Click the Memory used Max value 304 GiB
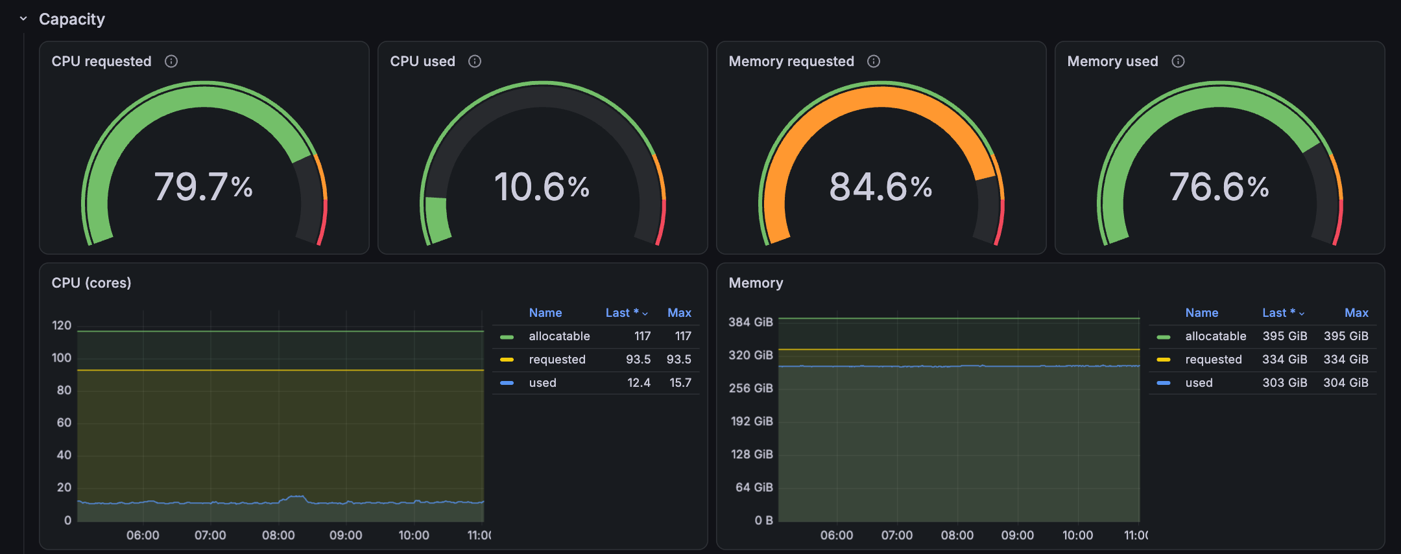 [x=1346, y=383]
